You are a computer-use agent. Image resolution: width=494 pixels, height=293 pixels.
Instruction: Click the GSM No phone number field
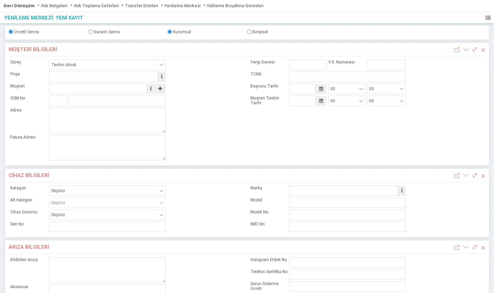coord(117,101)
